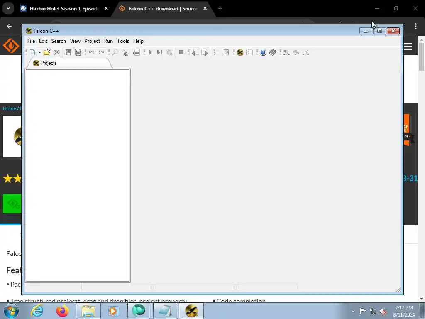Click the Build gear icon

coord(169,52)
